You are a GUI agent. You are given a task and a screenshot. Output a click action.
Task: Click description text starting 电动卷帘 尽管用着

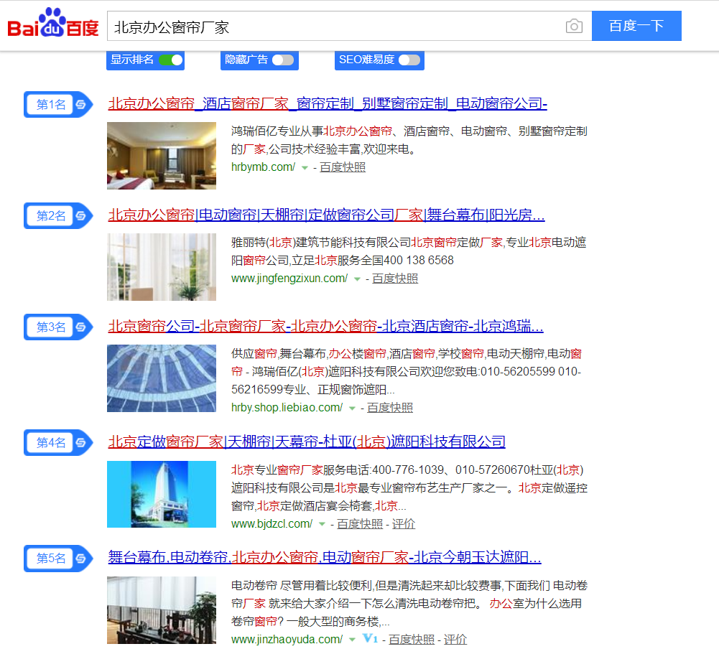(409, 603)
